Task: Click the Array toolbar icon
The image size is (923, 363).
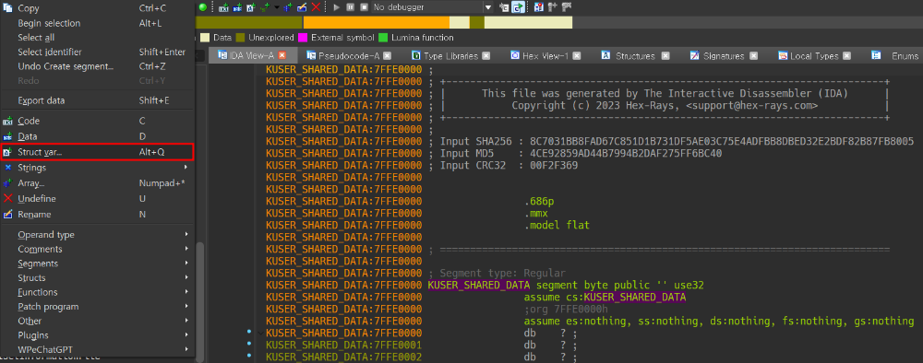Action: tap(288, 7)
